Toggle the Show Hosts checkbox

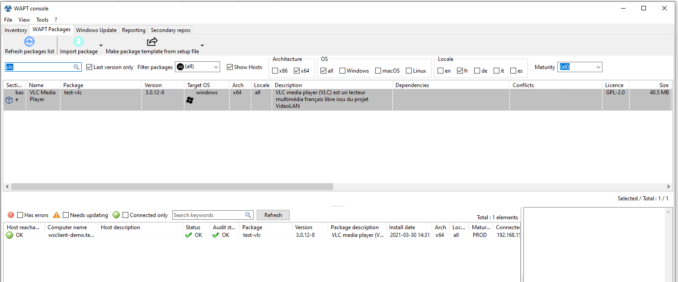pyautogui.click(x=230, y=67)
